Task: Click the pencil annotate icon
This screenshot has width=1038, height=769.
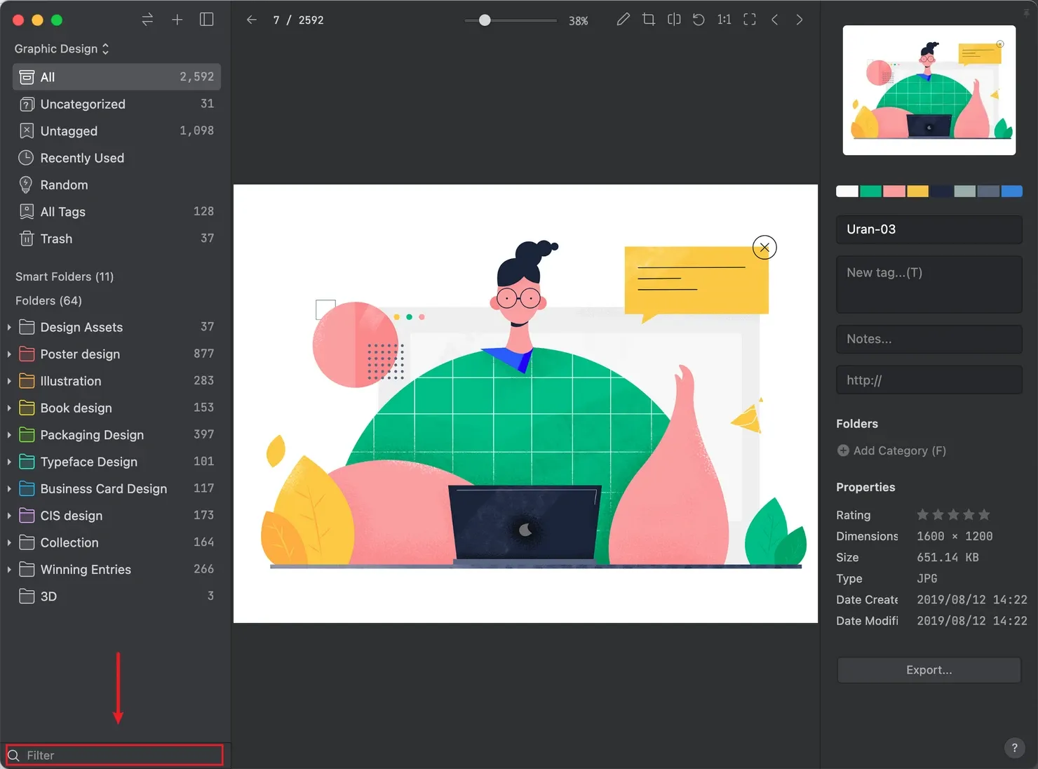Action: (623, 20)
